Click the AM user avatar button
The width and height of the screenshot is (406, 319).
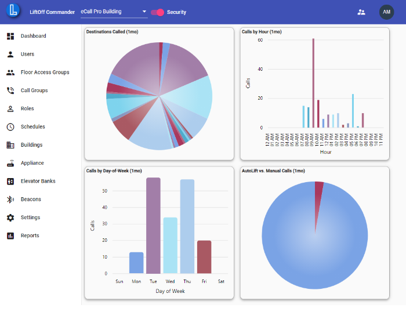point(387,12)
